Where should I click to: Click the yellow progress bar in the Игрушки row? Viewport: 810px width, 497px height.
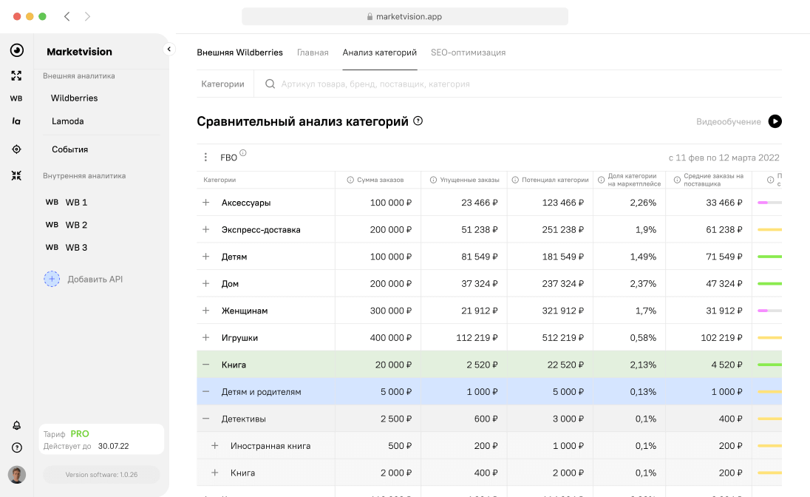pyautogui.click(x=769, y=338)
